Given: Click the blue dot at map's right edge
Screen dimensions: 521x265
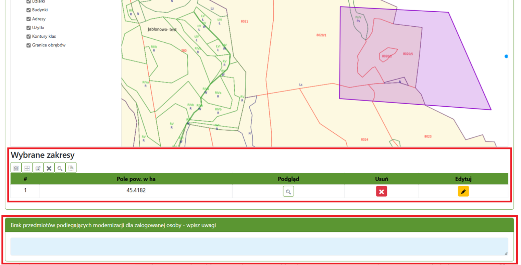Looking at the screenshot, I should pos(506,56).
